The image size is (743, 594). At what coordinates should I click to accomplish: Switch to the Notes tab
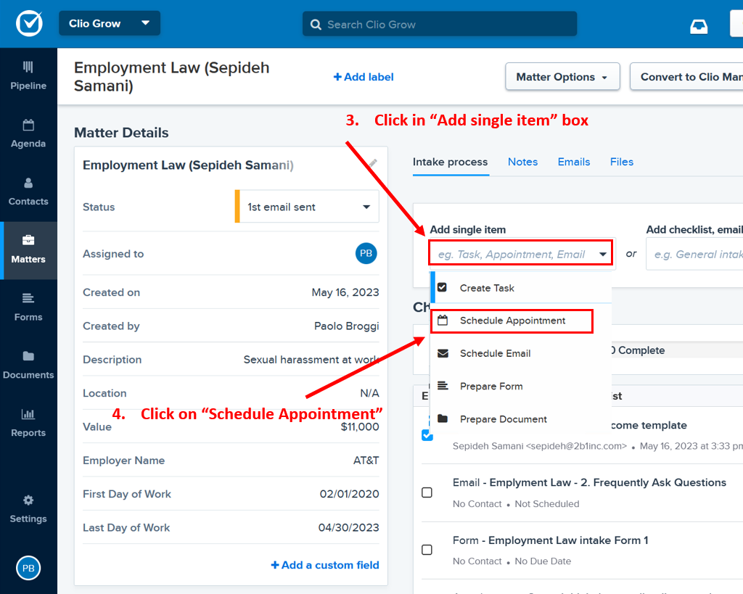click(x=522, y=162)
